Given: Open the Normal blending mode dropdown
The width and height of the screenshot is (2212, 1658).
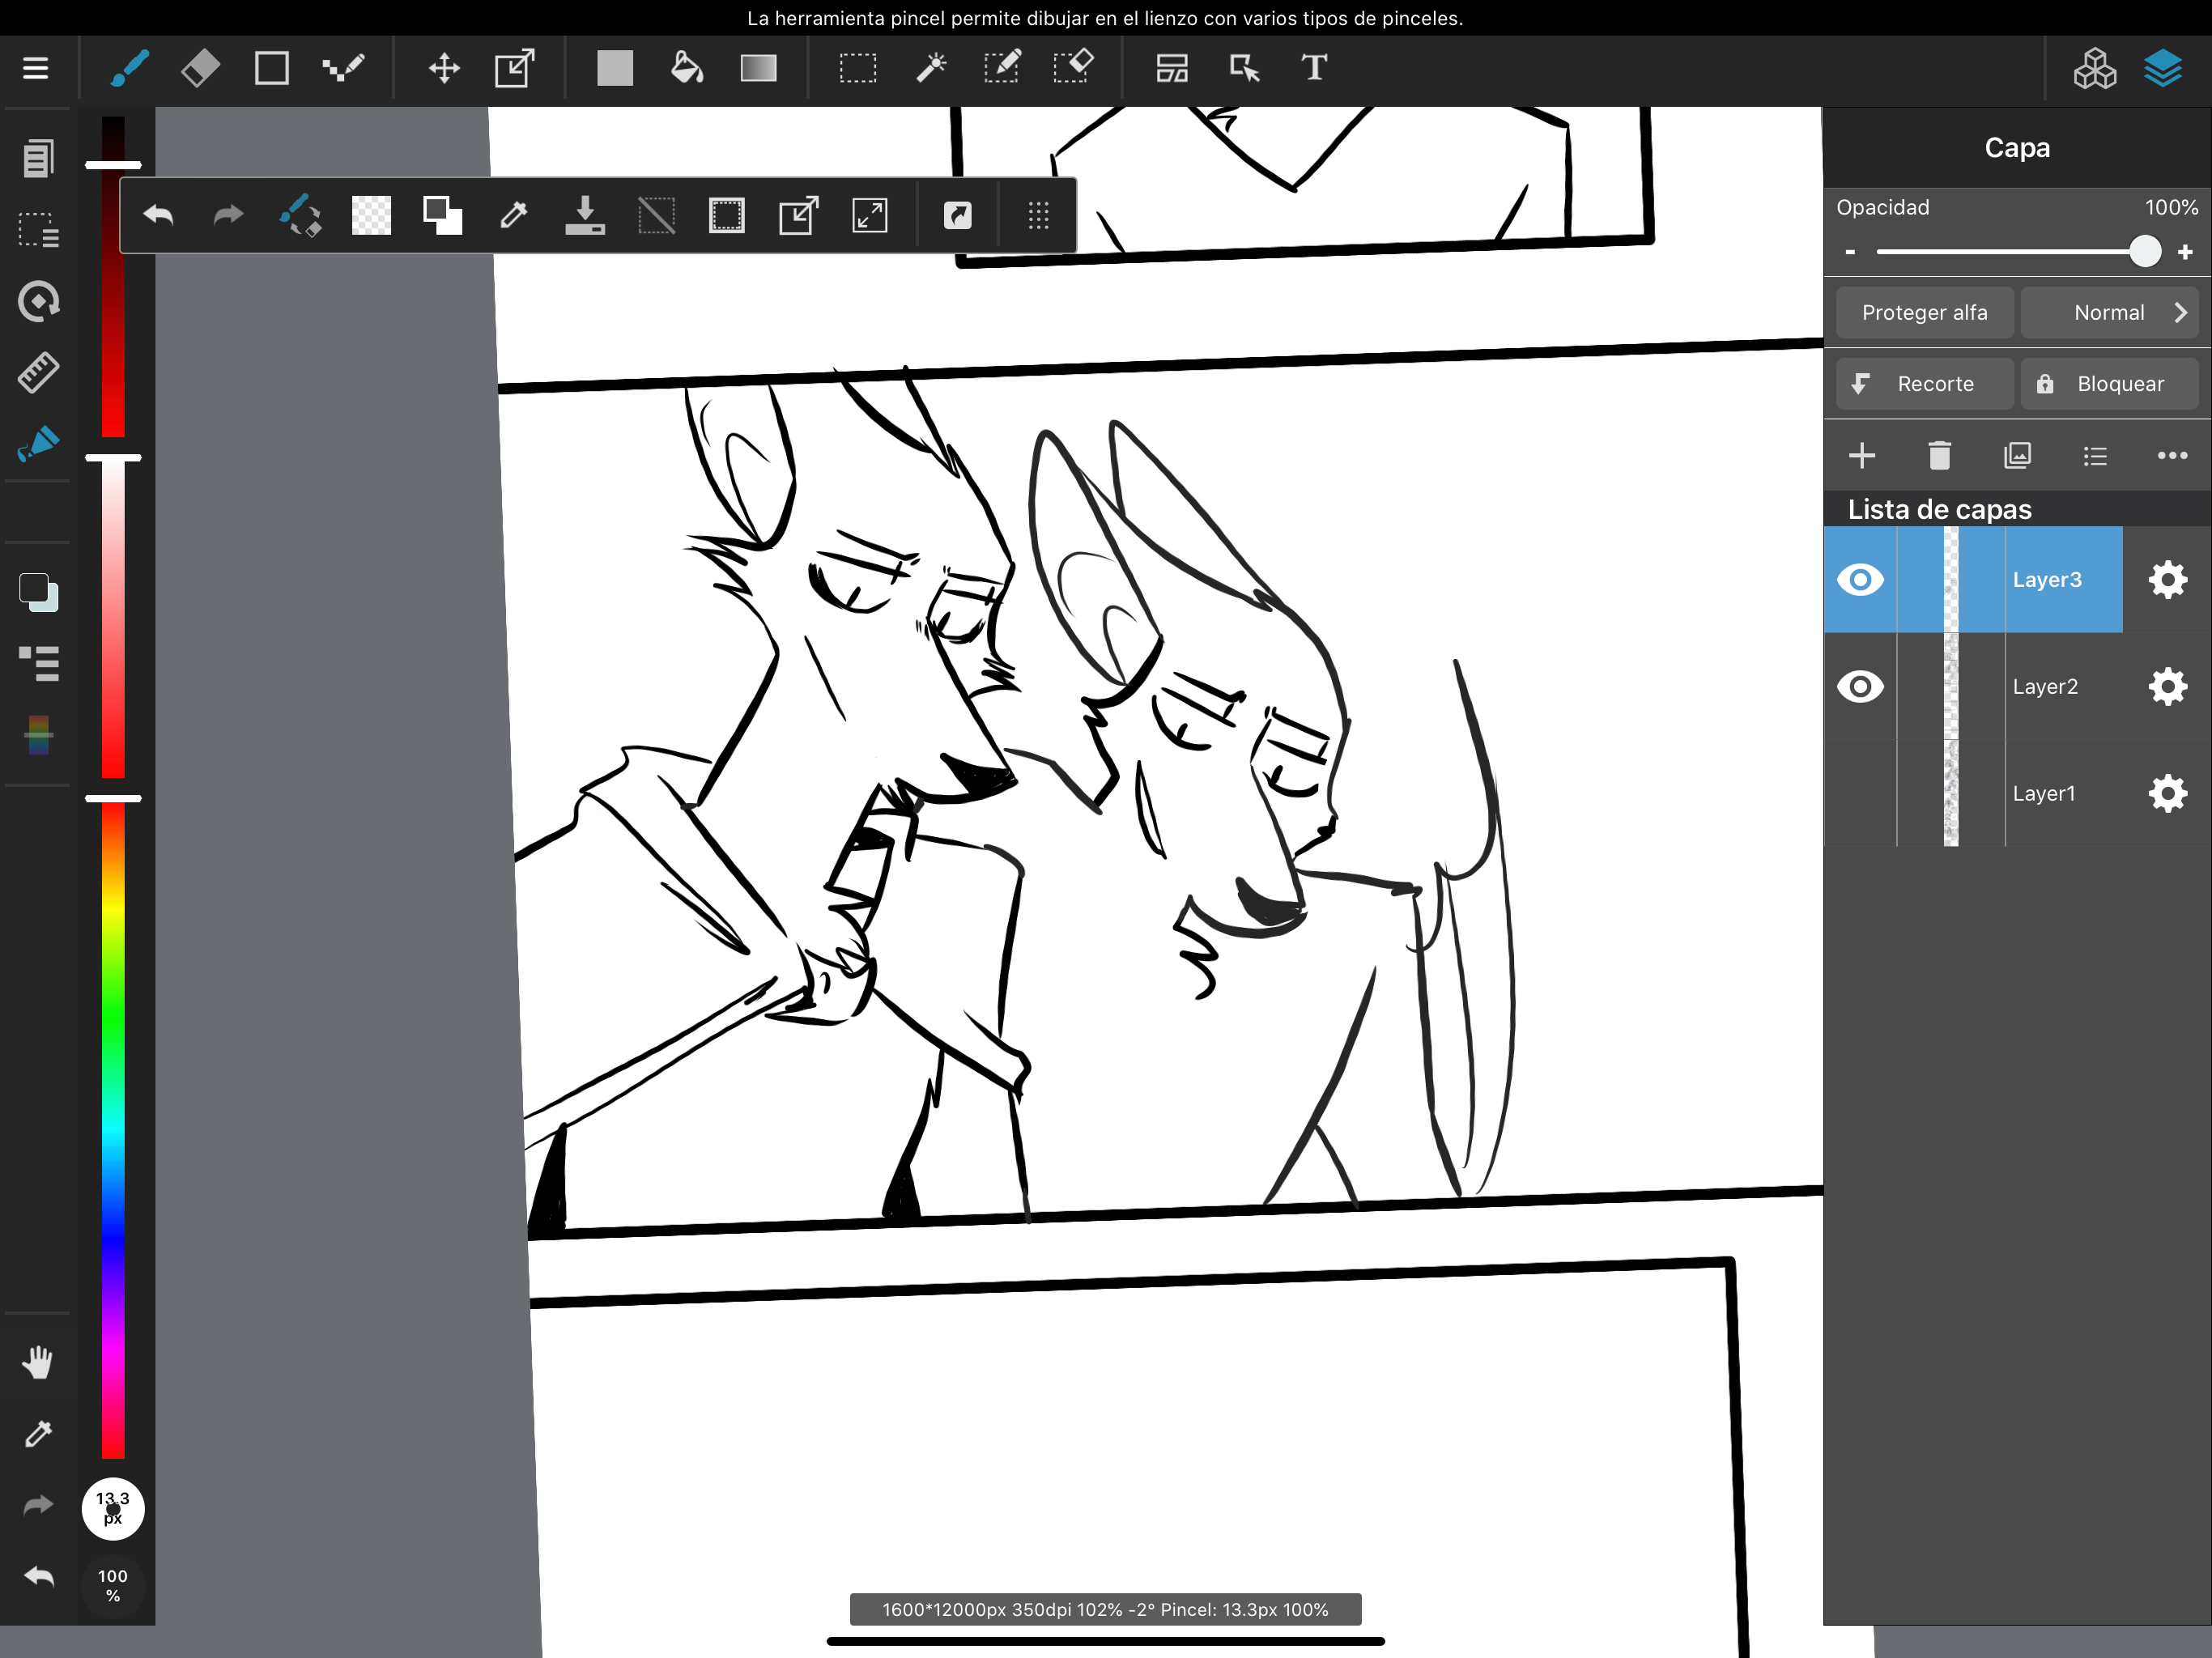Looking at the screenshot, I should pyautogui.click(x=2109, y=313).
